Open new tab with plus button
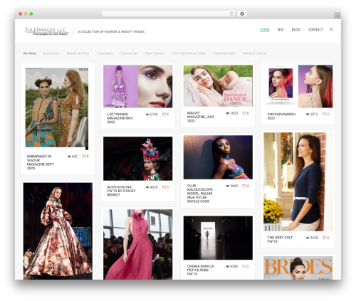Image resolution: width=356 pixels, height=301 pixels. (337, 16)
